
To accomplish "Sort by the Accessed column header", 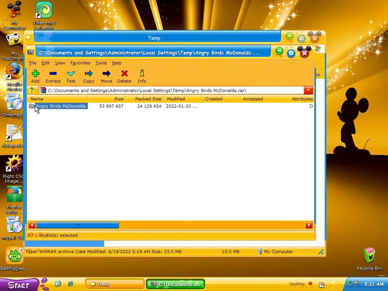I will [x=258, y=99].
